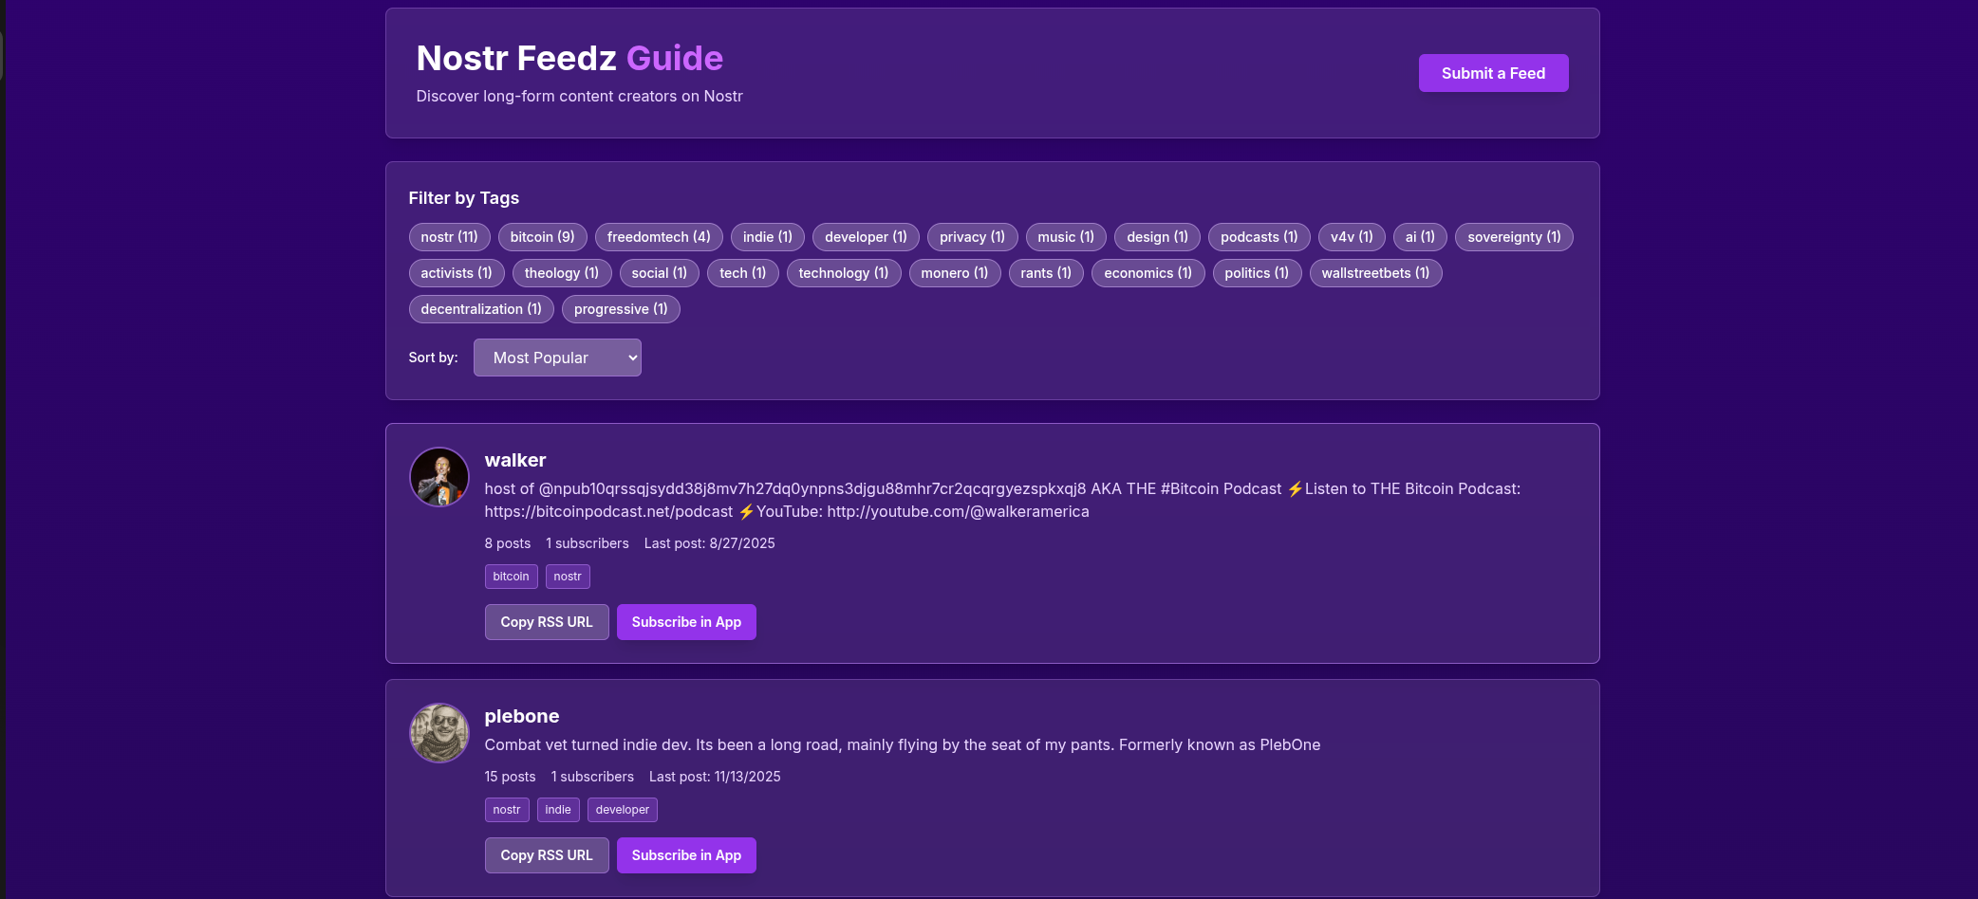Click walker's profile avatar

pyautogui.click(x=439, y=477)
